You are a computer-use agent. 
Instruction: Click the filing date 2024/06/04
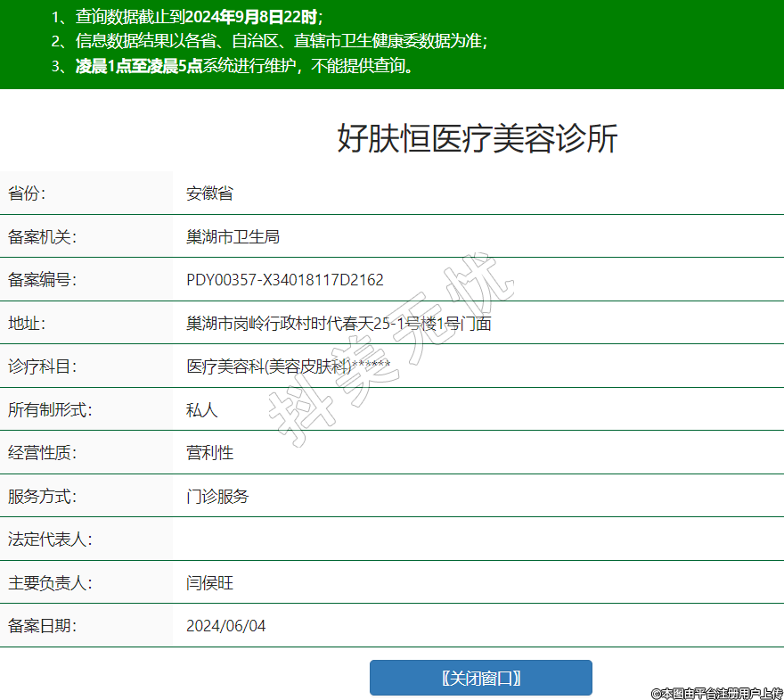point(225,626)
